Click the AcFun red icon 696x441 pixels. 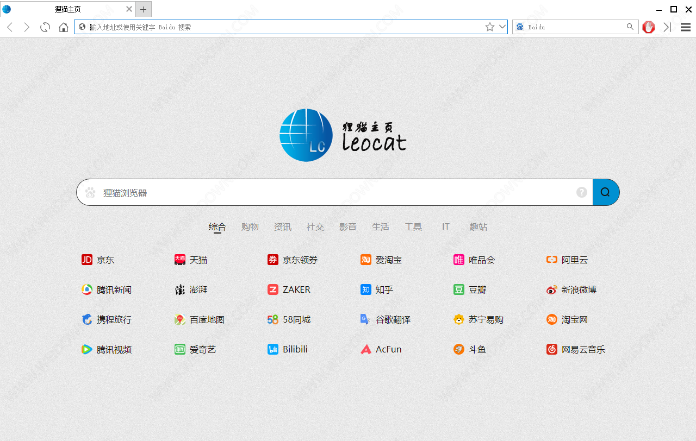click(366, 350)
